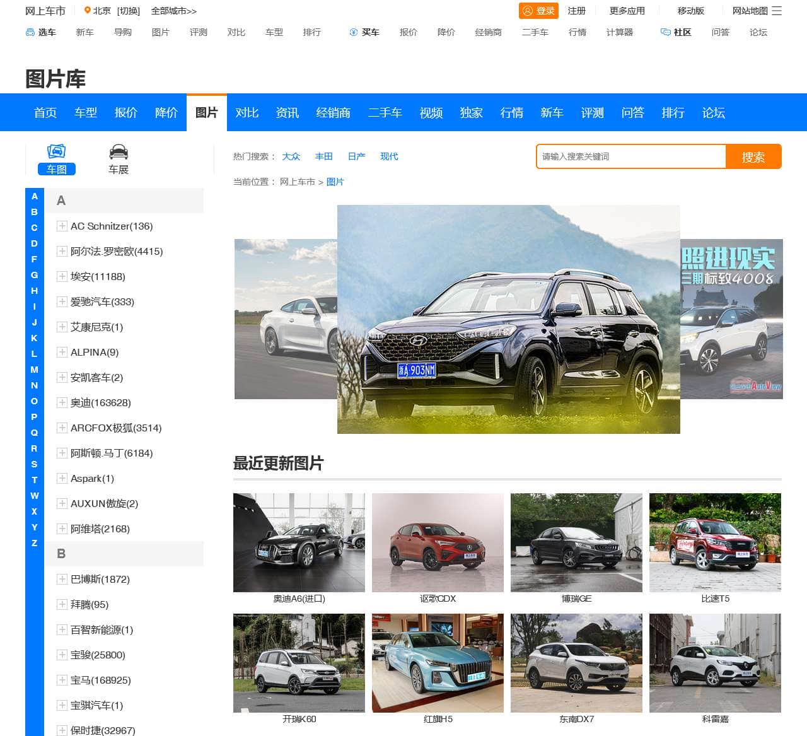
Task: Open the 红旗H5 thumbnail
Action: coord(438,663)
